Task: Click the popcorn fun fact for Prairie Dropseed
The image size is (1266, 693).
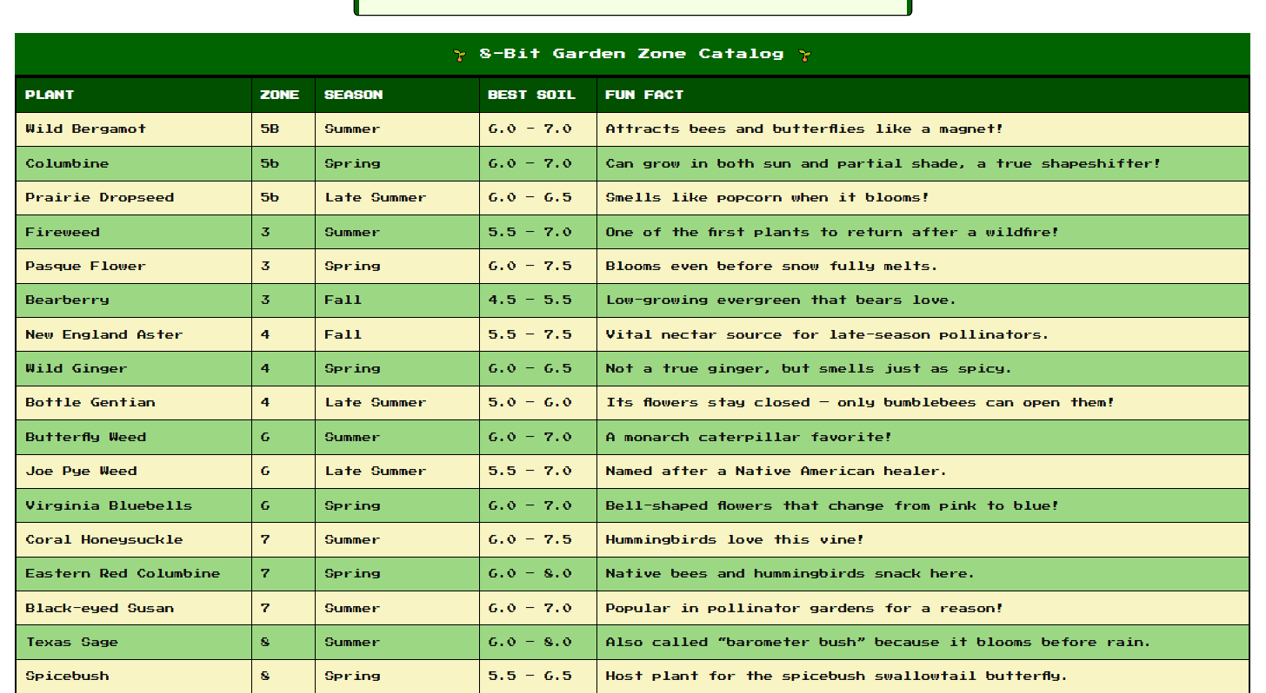Action: (767, 197)
